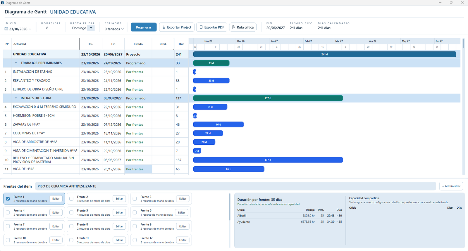This screenshot has height=251, width=468.
Task: Collapse the TRABAJOS PRELIMINARES group
Action: pos(16,63)
